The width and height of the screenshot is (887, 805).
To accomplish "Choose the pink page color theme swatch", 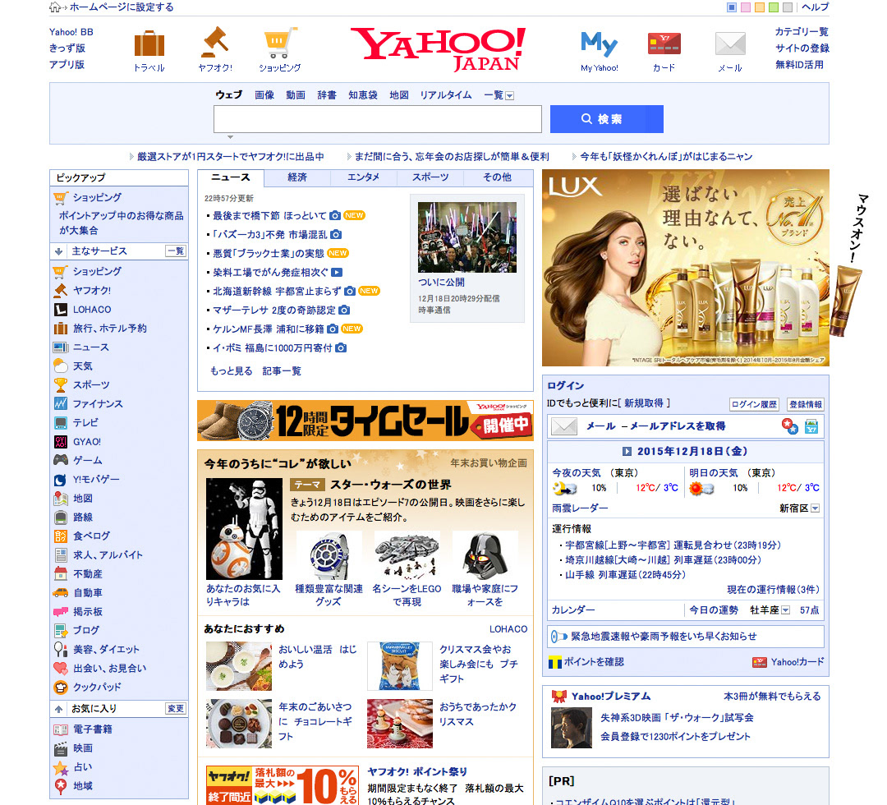I will pyautogui.click(x=746, y=7).
